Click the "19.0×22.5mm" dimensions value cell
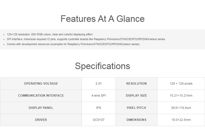The image size is (205, 139). pyautogui.click(x=181, y=120)
